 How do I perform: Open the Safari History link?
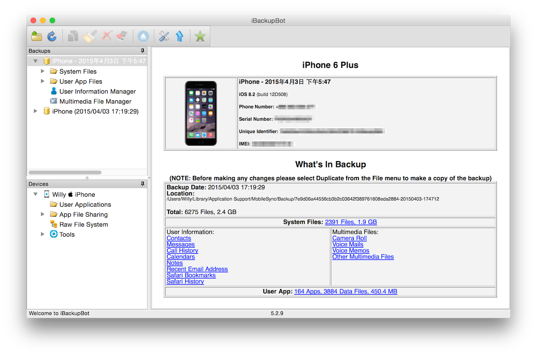[185, 281]
